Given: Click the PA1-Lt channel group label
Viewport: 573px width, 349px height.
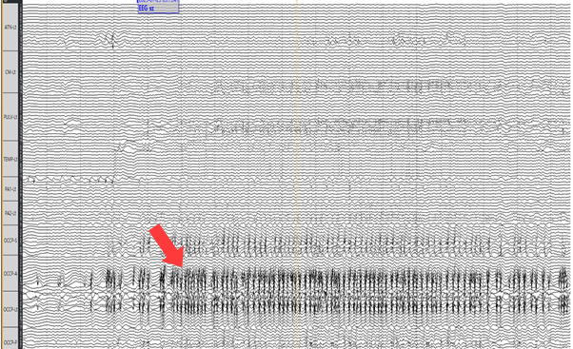Looking at the screenshot, I should (x=10, y=189).
